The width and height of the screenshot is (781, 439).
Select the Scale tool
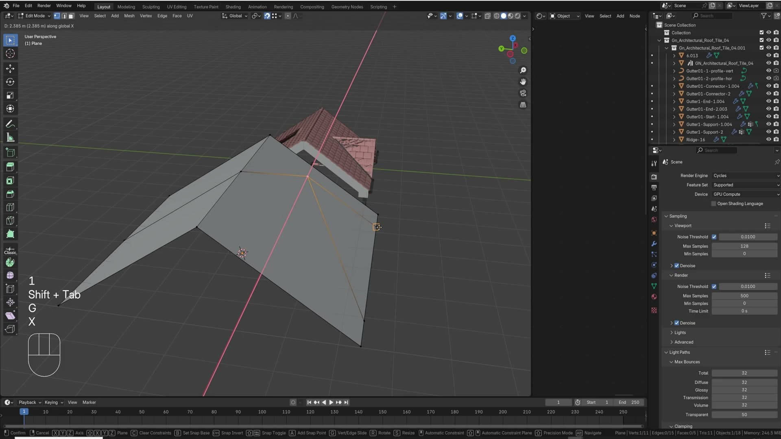[10, 96]
